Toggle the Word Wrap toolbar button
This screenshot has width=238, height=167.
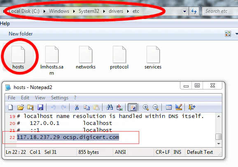coord(133,108)
